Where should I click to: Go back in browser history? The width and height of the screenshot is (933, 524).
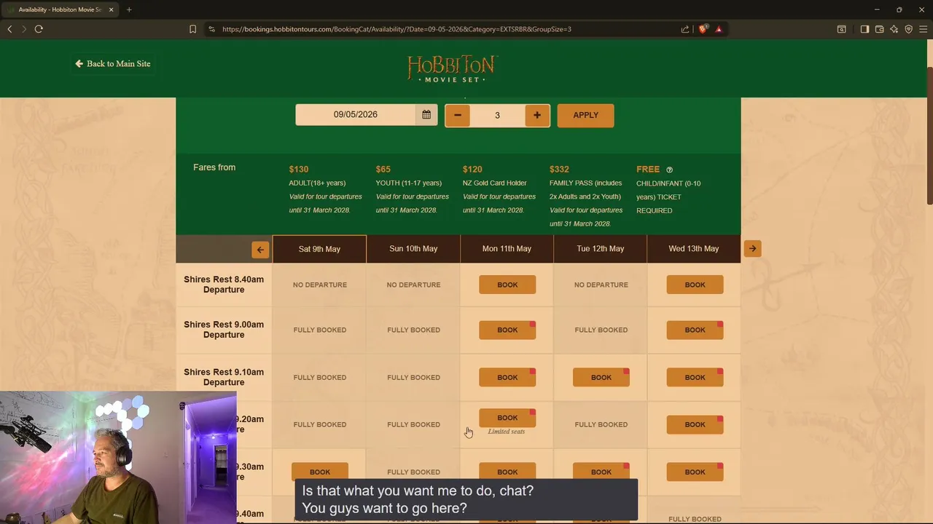[9, 29]
